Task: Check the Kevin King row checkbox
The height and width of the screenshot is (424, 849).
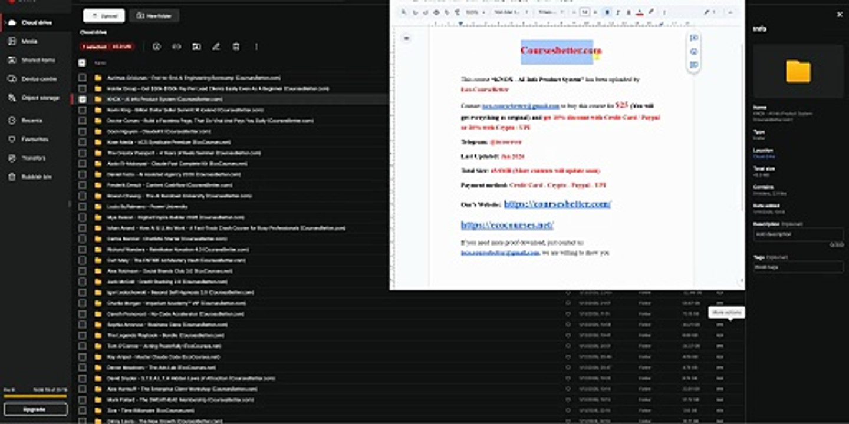Action: point(83,110)
